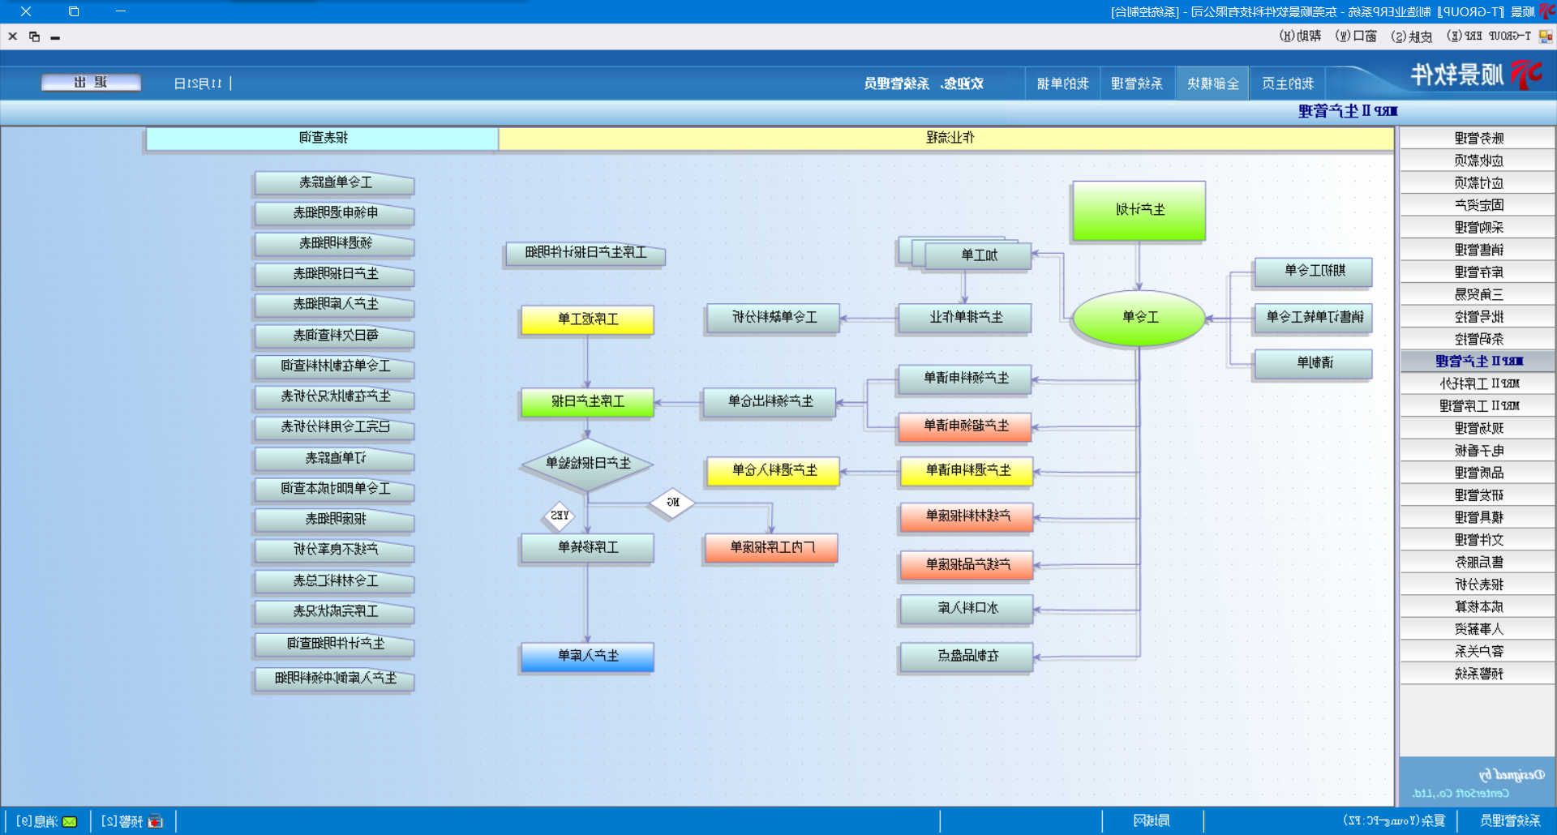Switch to the 我的单据 tab
Screen dimensions: 1557x835
click(x=1062, y=83)
